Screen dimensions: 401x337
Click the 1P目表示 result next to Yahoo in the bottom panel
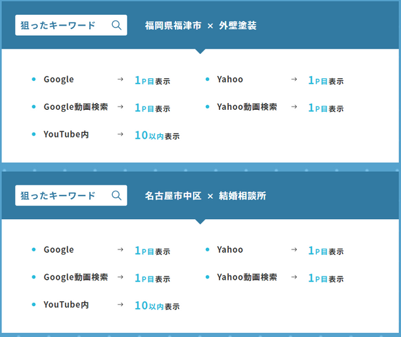coord(326,251)
